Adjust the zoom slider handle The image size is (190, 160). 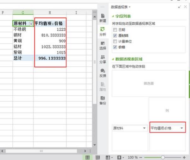click(x=163, y=157)
